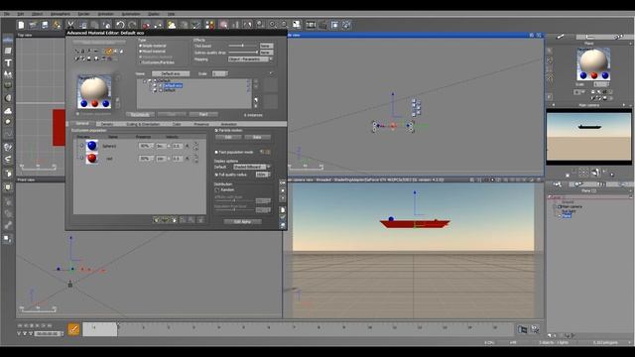Collapse the Default root node in material hierarchy

point(145,81)
